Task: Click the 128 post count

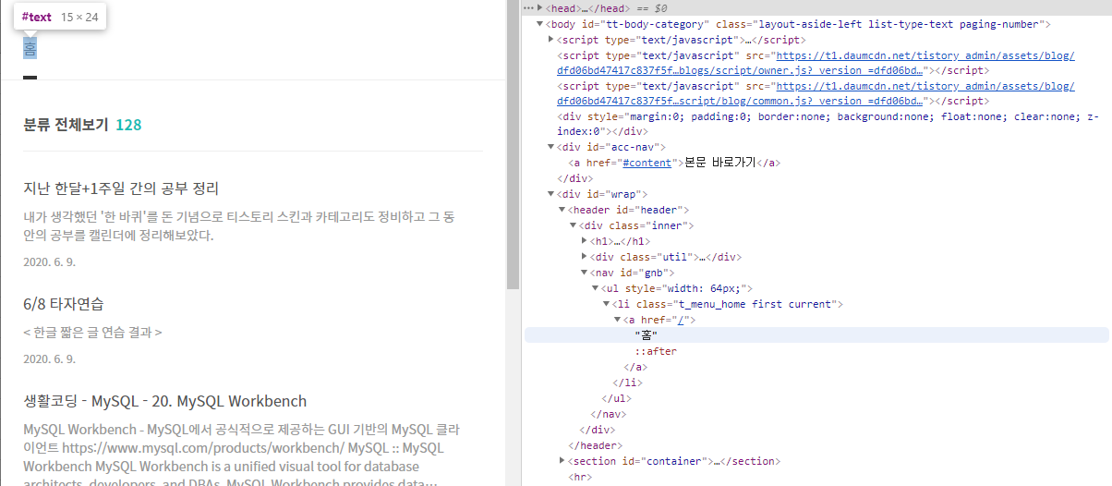Action: tap(128, 125)
